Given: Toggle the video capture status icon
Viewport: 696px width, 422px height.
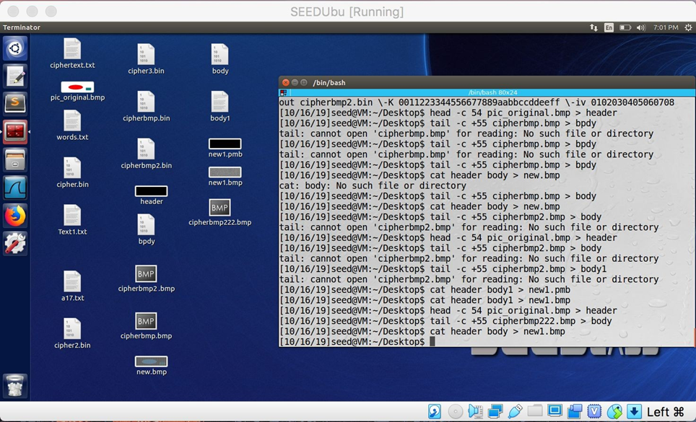Looking at the screenshot, I should click(x=574, y=410).
